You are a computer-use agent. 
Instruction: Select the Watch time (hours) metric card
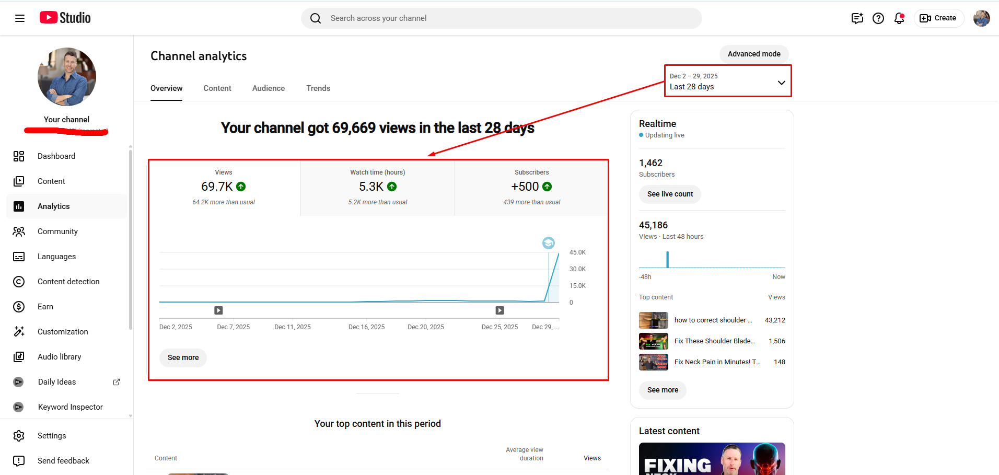pyautogui.click(x=377, y=187)
